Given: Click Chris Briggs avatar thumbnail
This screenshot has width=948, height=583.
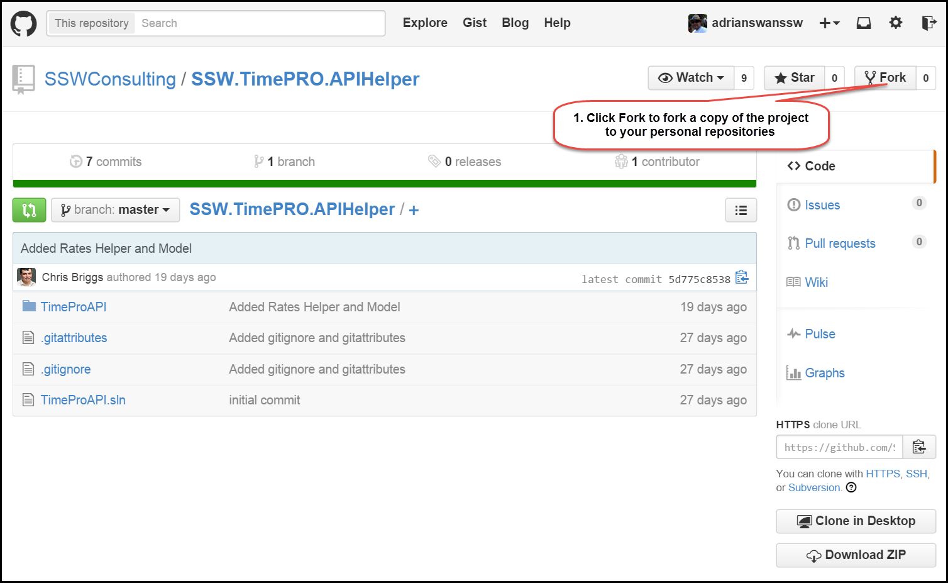Looking at the screenshot, I should pos(26,277).
